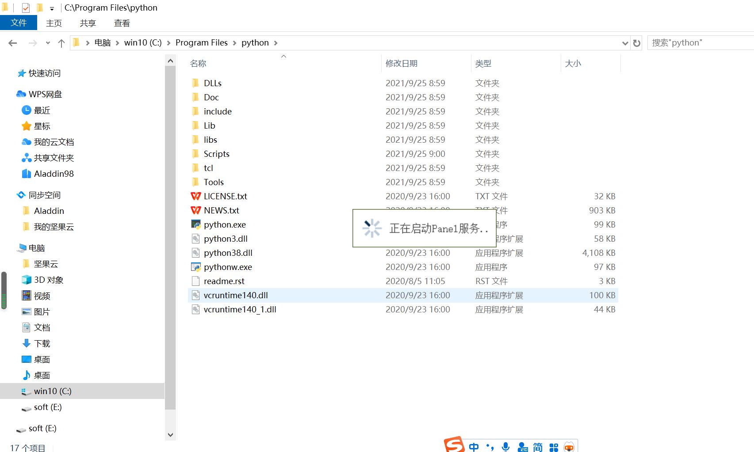754x452 pixels.
Task: Click the win10 (C:) breadcrumb segment
Action: 143,42
